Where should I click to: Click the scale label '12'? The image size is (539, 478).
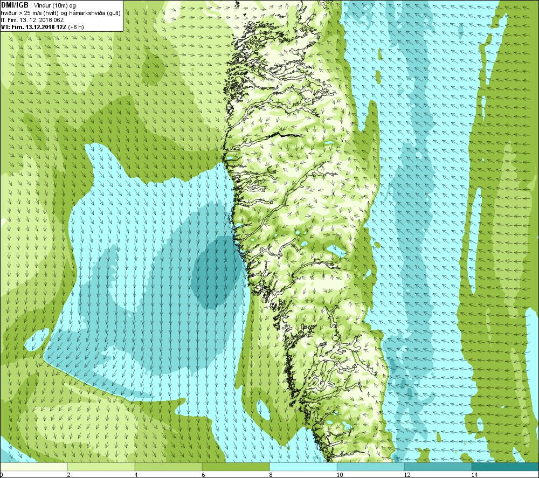[407, 475]
